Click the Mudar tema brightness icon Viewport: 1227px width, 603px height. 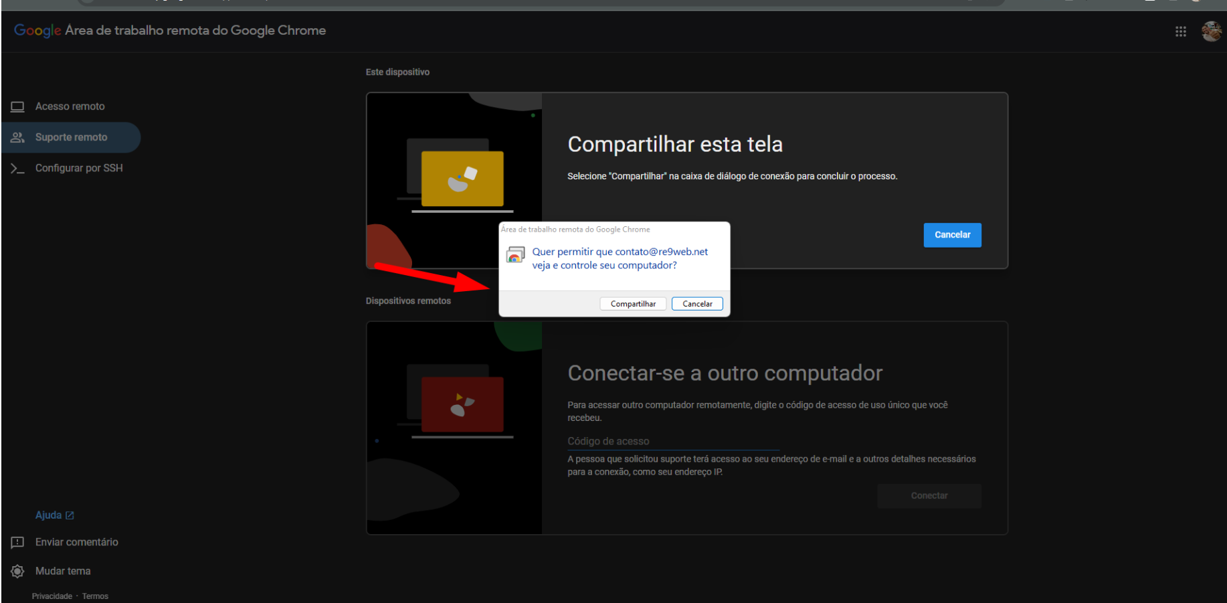[x=17, y=571]
